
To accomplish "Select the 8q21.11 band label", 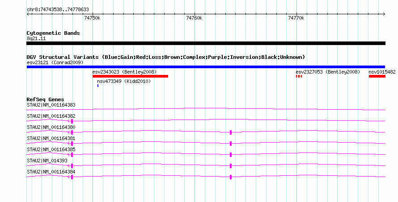I will click(36, 39).
